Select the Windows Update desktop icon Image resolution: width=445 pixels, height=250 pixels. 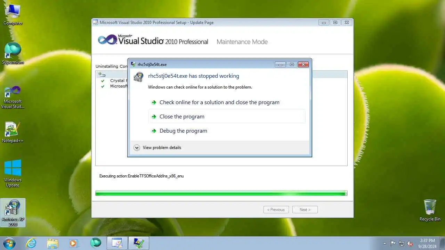[x=13, y=174]
